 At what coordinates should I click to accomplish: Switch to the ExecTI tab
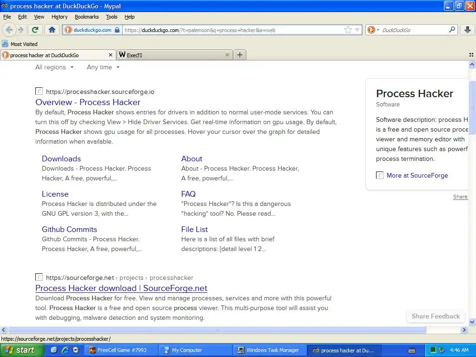tap(175, 55)
